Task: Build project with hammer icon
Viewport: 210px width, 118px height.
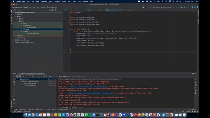Action: [148, 7]
